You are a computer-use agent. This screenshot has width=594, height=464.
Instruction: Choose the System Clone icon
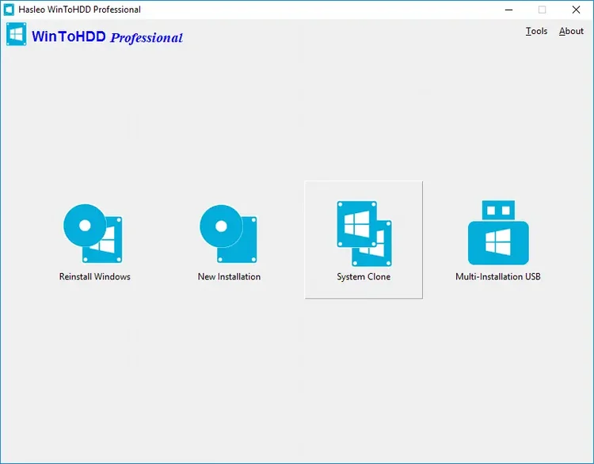tap(364, 234)
